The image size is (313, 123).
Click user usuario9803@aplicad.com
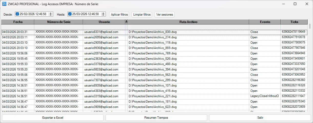click(101, 69)
